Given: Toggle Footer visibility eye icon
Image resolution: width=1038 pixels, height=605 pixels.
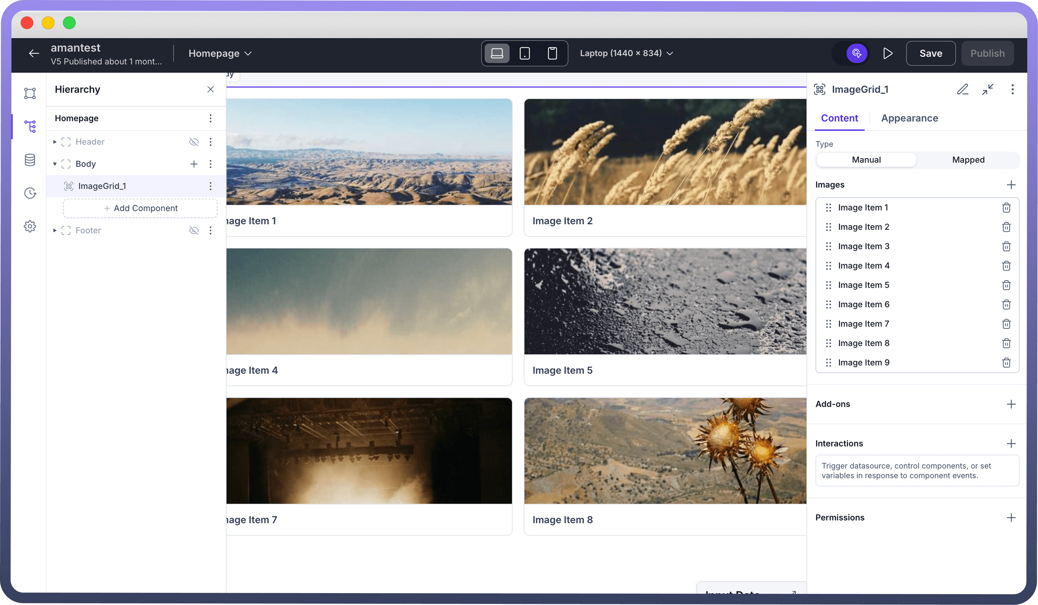Looking at the screenshot, I should (x=194, y=230).
